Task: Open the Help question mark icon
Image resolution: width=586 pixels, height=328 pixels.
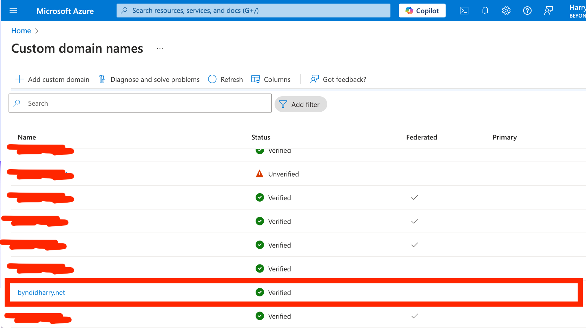Action: [x=527, y=11]
